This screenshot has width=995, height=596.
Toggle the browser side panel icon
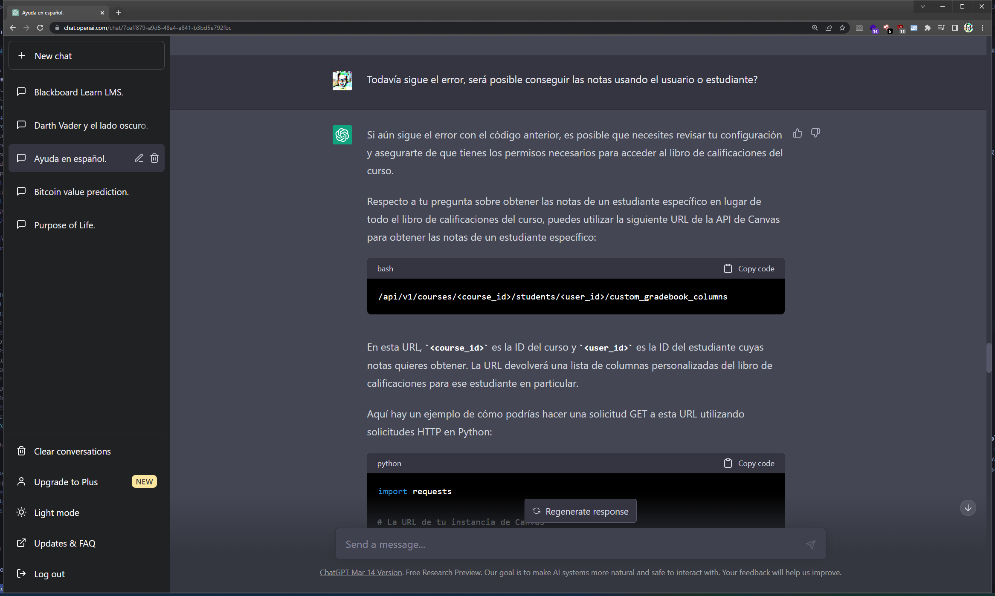coord(954,28)
